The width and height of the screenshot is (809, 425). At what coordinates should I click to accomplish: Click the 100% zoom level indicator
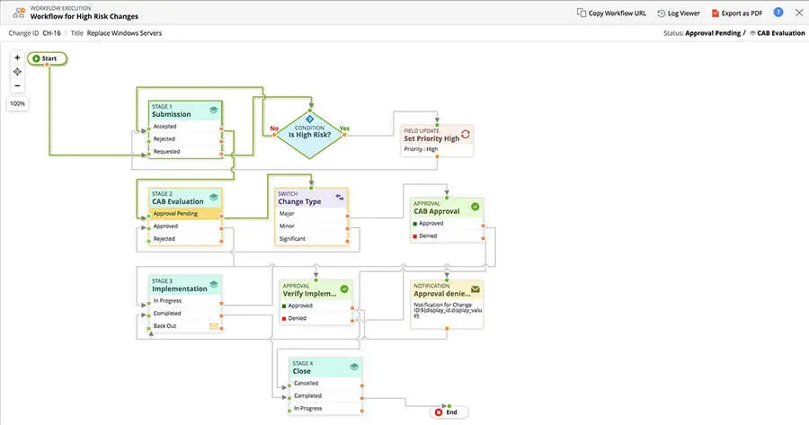point(17,103)
